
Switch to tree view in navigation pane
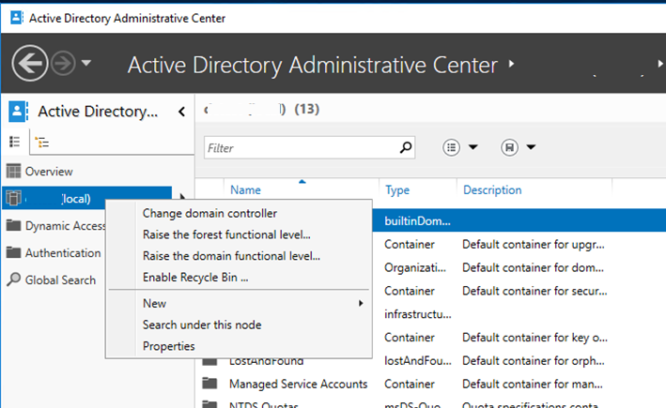[42, 142]
